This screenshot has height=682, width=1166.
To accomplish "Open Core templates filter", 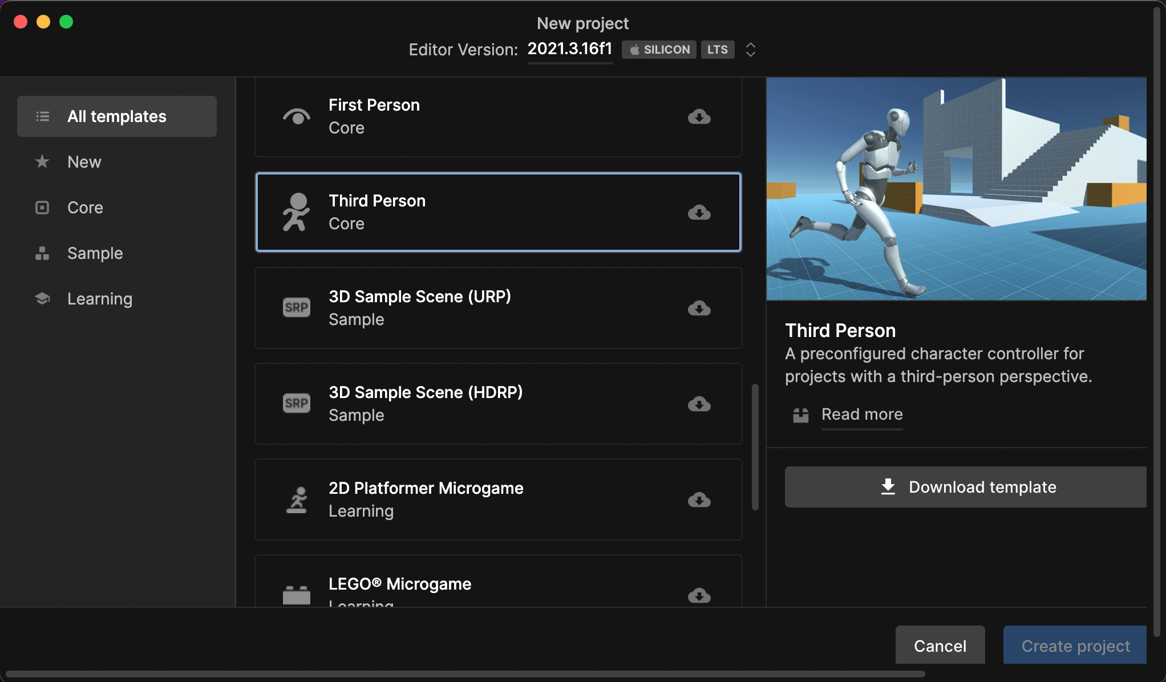I will (85, 207).
